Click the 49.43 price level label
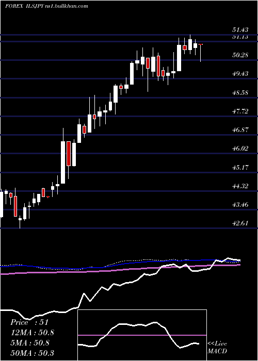The width and height of the screenshot is (258, 361). (x=240, y=74)
